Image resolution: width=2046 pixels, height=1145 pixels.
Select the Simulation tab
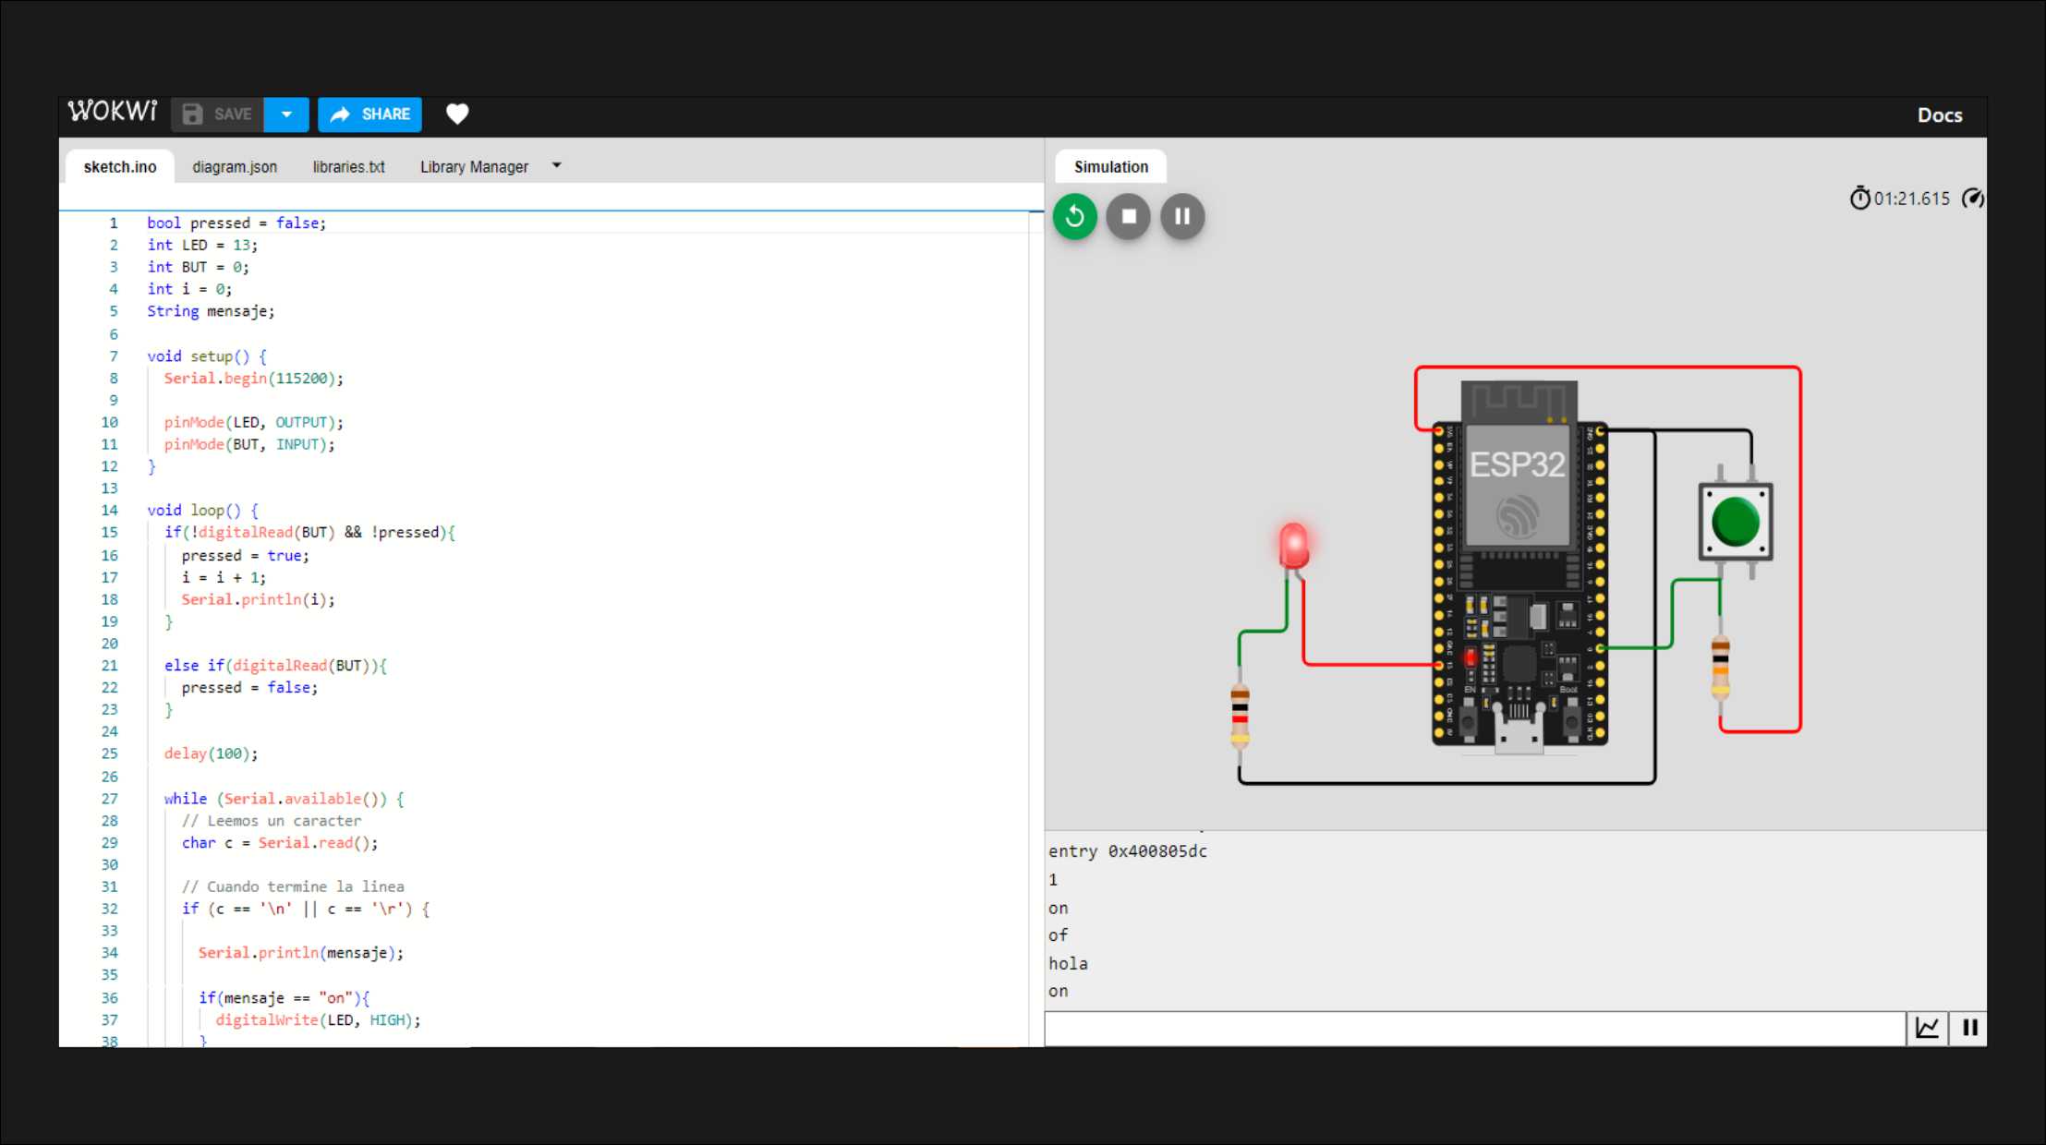[x=1111, y=167]
